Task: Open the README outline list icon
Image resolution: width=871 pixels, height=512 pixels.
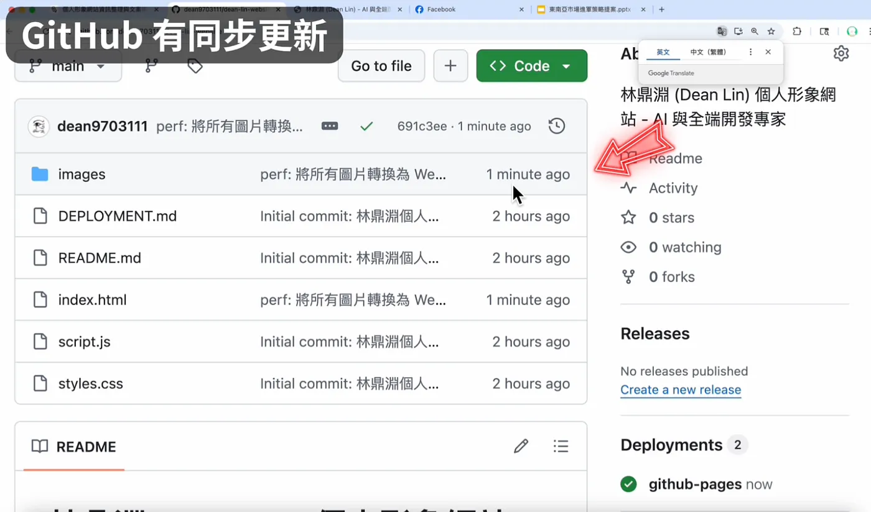Action: pos(561,446)
